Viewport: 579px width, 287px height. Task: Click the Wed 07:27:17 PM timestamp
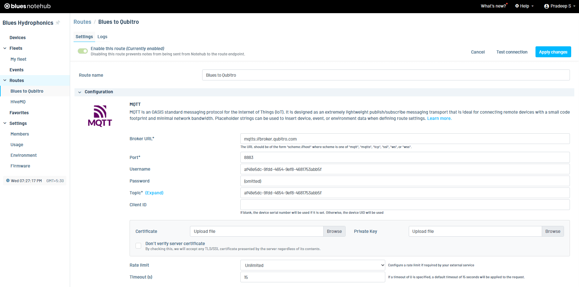coord(26,181)
